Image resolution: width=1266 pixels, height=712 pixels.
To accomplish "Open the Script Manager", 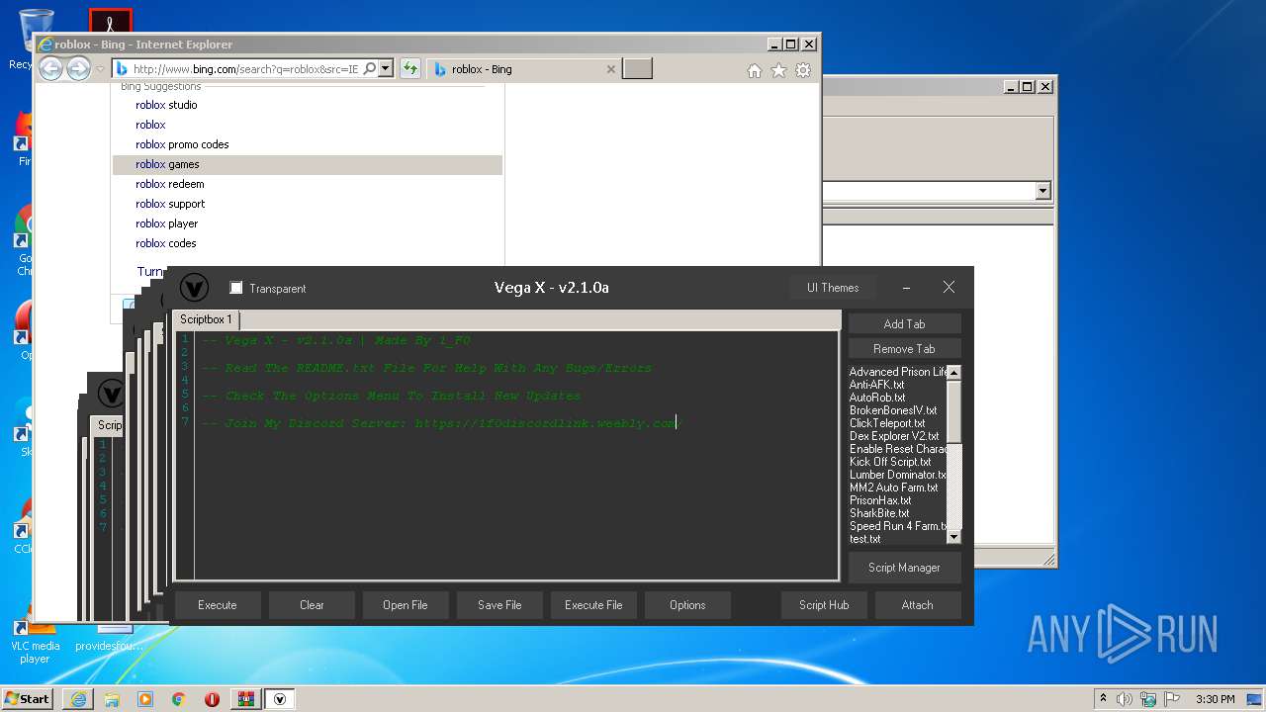I will (904, 568).
